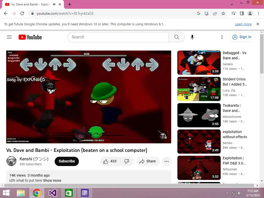Open Visual Studio from the taskbar
Viewport: 264px width, 198px height.
tap(53, 193)
